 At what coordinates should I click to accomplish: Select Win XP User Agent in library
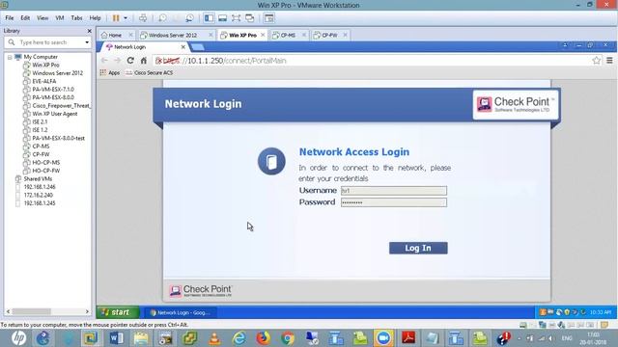[54, 114]
